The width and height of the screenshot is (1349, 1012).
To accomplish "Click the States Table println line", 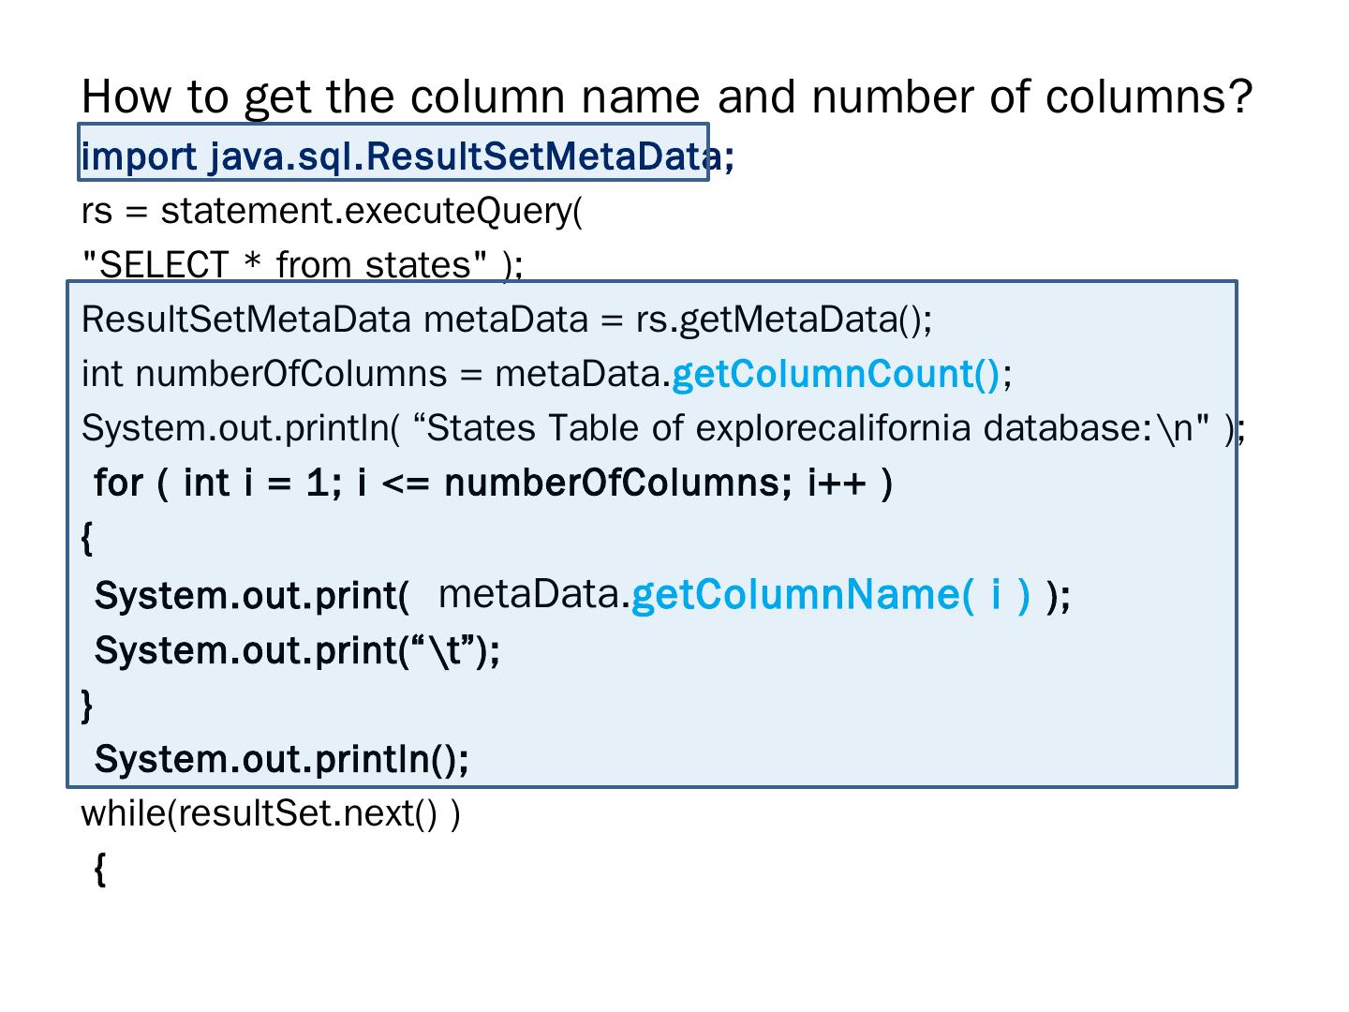I will point(661,428).
